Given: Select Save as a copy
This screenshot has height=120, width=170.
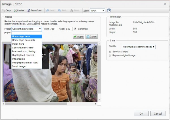Looking at the screenshot, I should 110,52.
